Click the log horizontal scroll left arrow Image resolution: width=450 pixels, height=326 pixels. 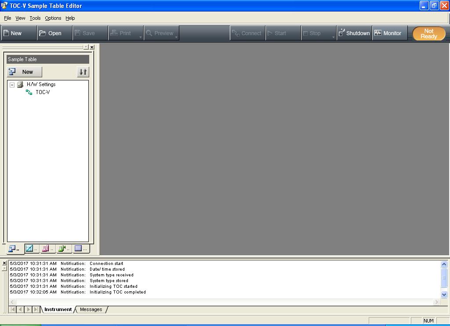click(12, 302)
